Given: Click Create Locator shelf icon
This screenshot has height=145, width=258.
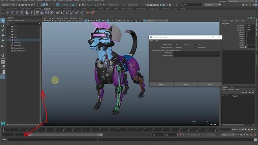Looking at the screenshot, I should [8, 12].
